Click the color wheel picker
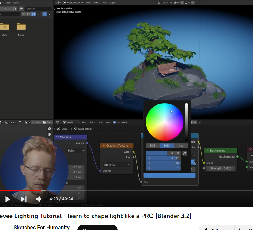The height and width of the screenshot is (230, 253). pyautogui.click(x=164, y=122)
